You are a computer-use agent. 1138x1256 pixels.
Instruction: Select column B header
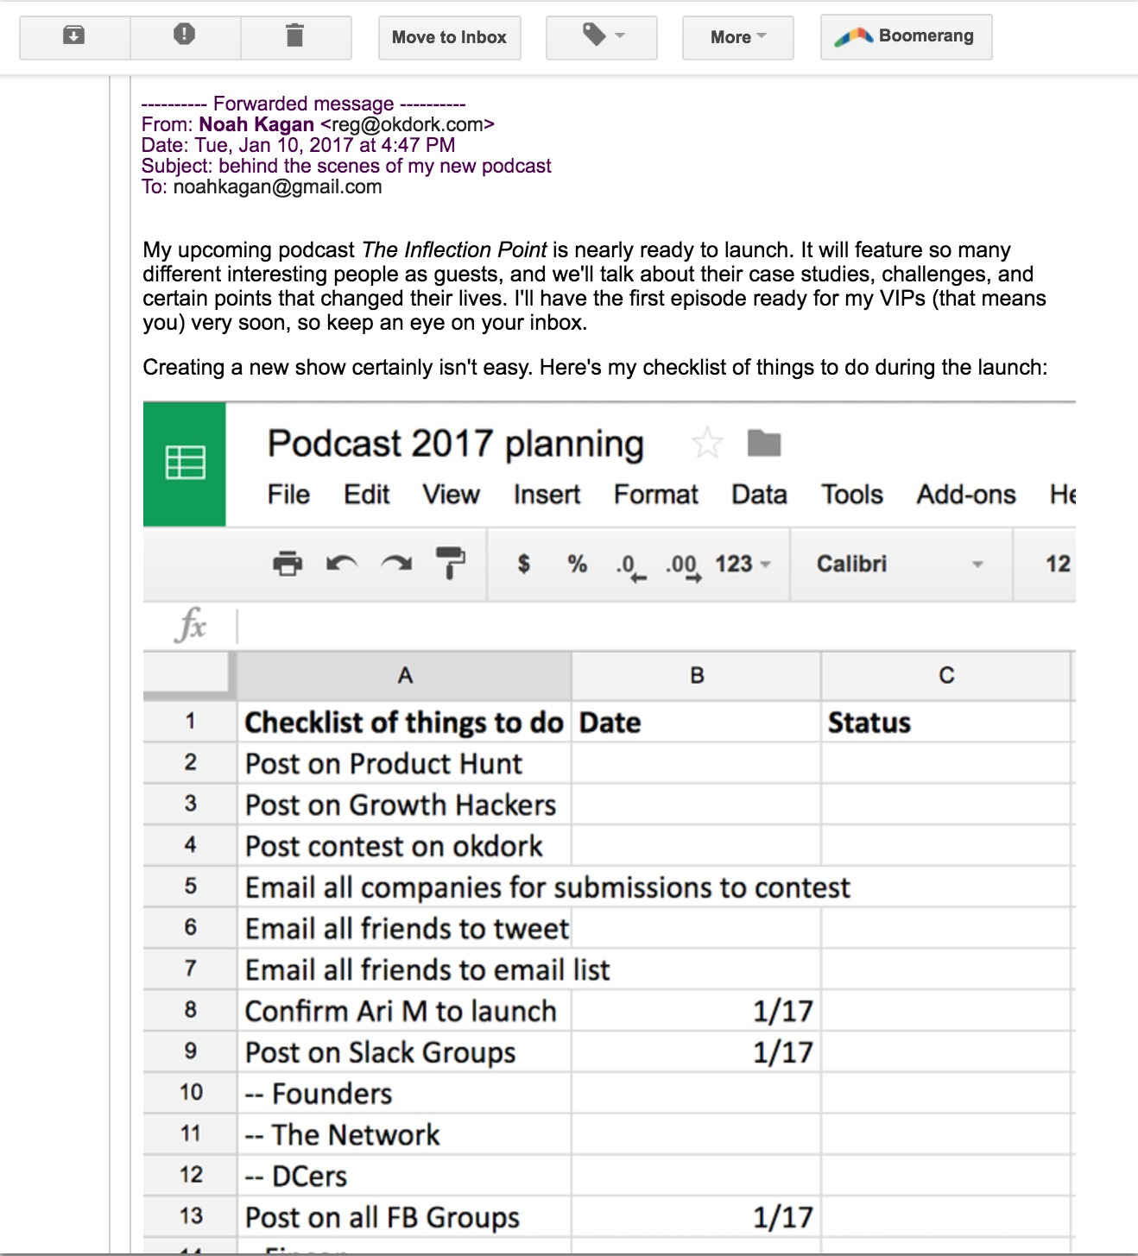tap(697, 676)
